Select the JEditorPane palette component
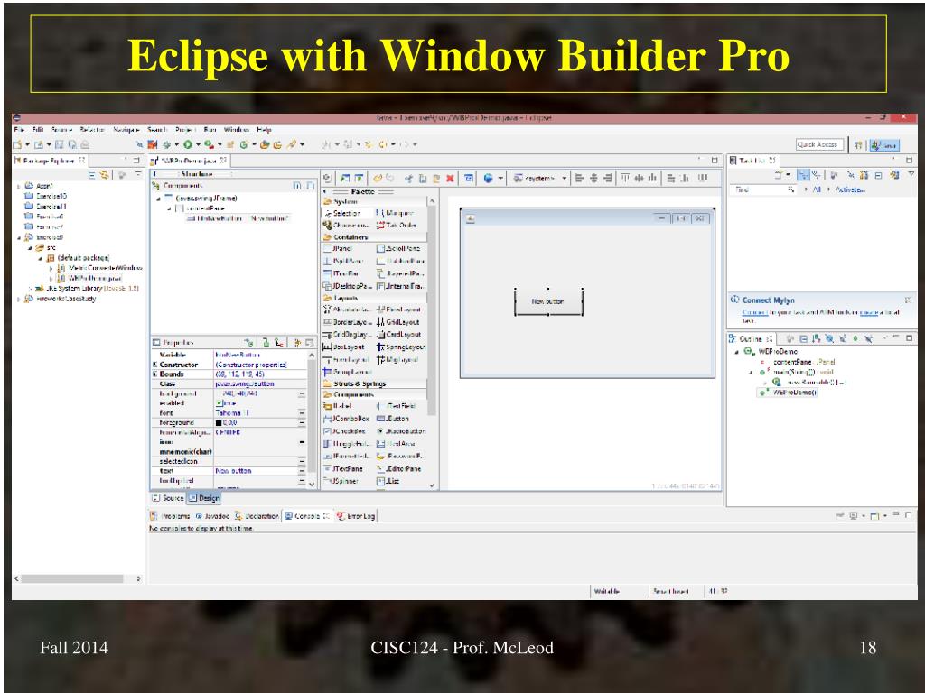The width and height of the screenshot is (925, 693). coord(398,468)
